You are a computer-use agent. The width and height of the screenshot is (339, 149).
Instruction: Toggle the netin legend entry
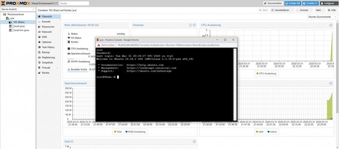click(x=260, y=132)
